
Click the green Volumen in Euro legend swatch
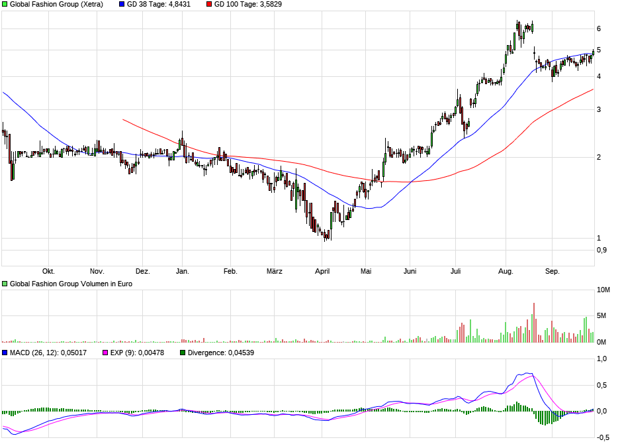click(5, 284)
